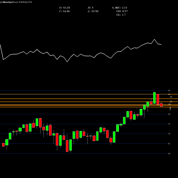Click the 60 price axis label
178x178 pixels.
pos(169,153)
